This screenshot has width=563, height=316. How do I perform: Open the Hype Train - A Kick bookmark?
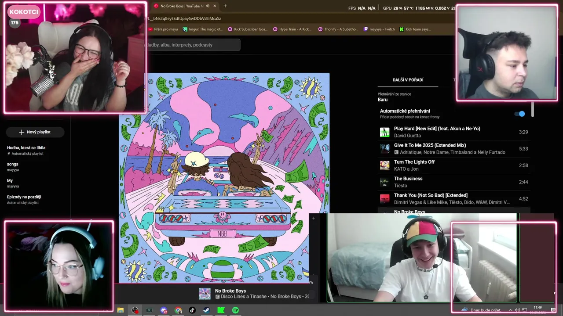292,29
